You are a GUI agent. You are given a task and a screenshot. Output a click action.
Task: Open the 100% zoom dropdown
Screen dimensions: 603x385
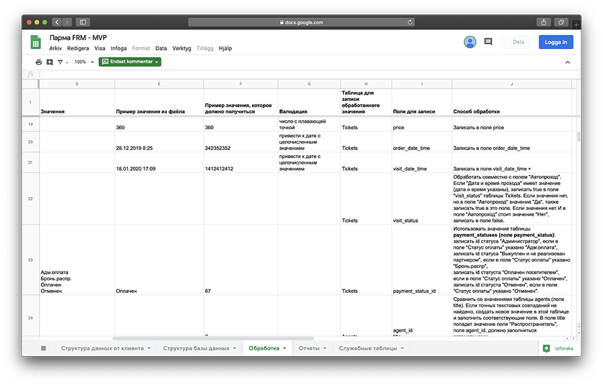[83, 62]
